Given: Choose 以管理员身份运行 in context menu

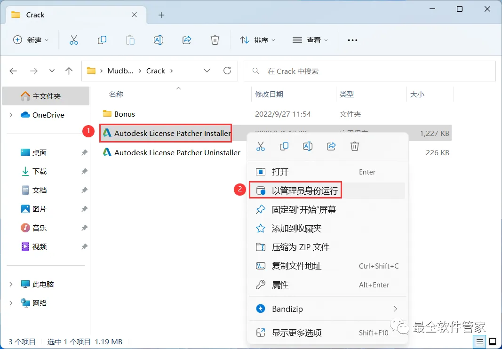Looking at the screenshot, I should pos(327,191).
